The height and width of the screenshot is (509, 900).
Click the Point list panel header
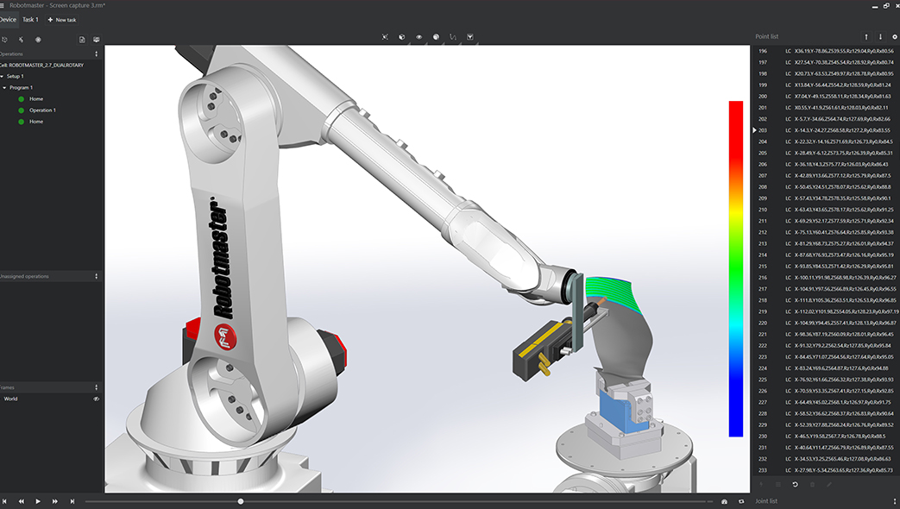coord(767,37)
